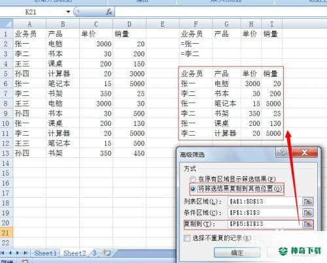327x263 pixels.
Task: Click the dialog help question mark
Action: tap(283, 153)
